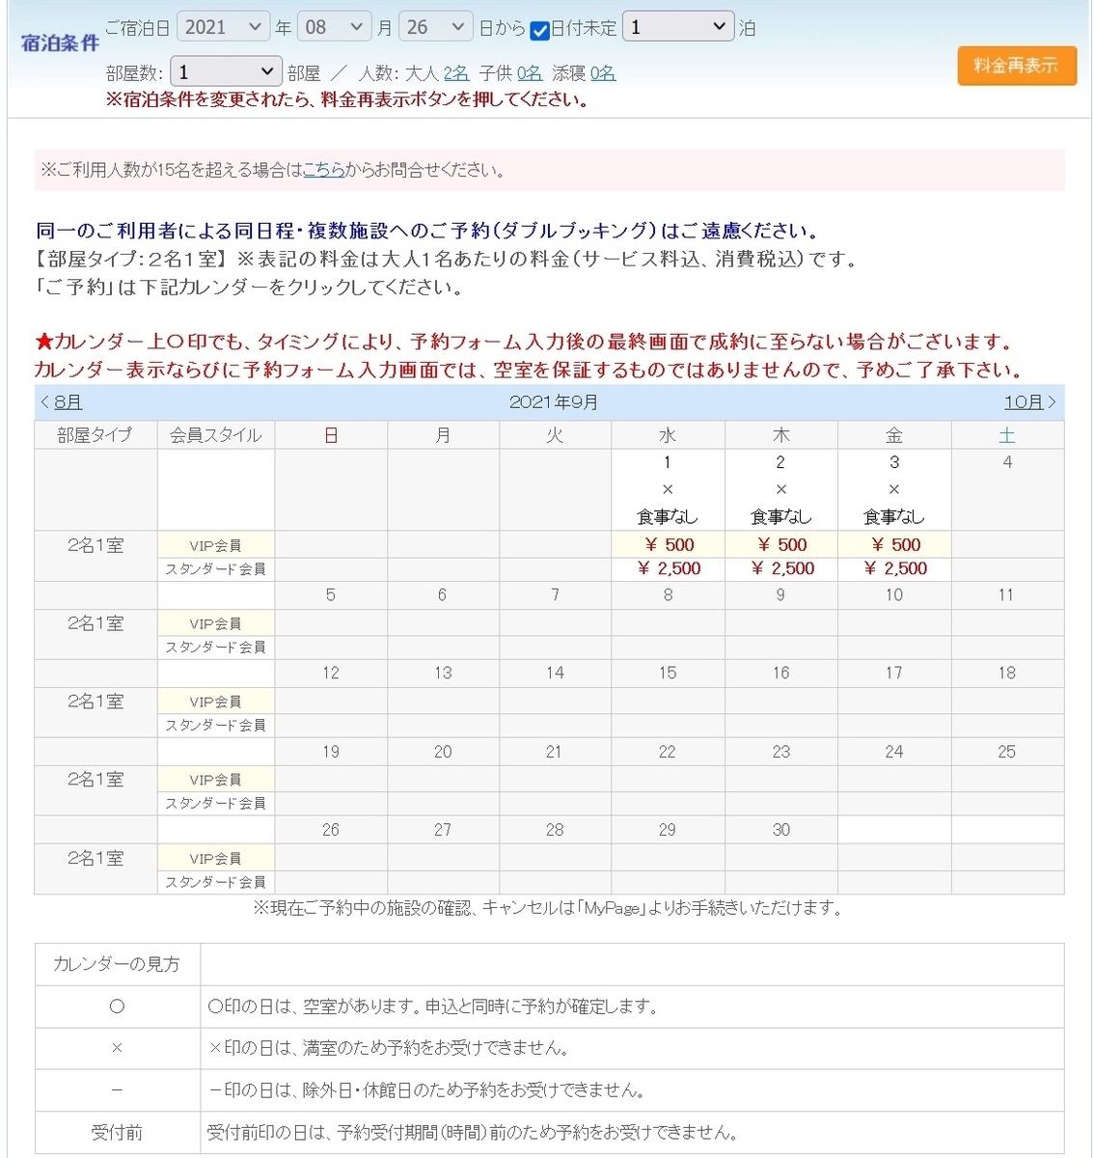Open the こちら inquiry link
This screenshot has height=1158, width=1094.
click(324, 170)
